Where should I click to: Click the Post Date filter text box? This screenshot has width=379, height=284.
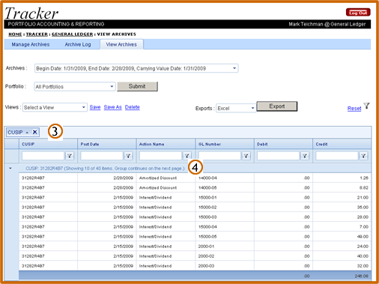102,156
